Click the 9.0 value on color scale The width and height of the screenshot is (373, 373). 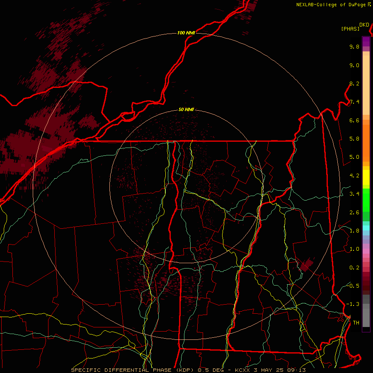[354, 65]
